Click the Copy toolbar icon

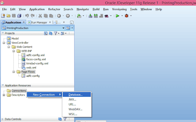pyautogui.click(x=46, y=16)
